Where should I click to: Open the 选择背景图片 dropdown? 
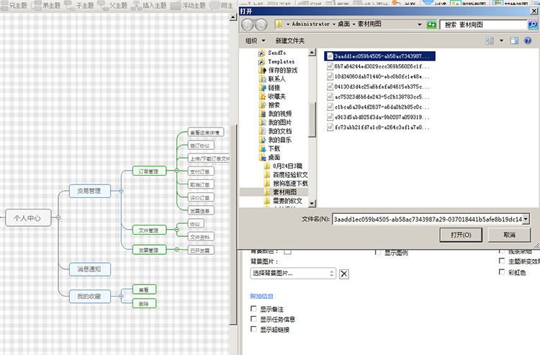click(331, 274)
